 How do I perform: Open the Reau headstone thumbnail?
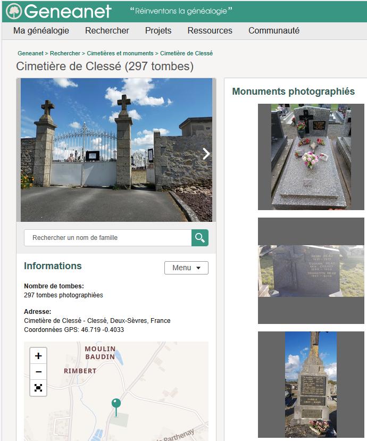pyautogui.click(x=311, y=271)
